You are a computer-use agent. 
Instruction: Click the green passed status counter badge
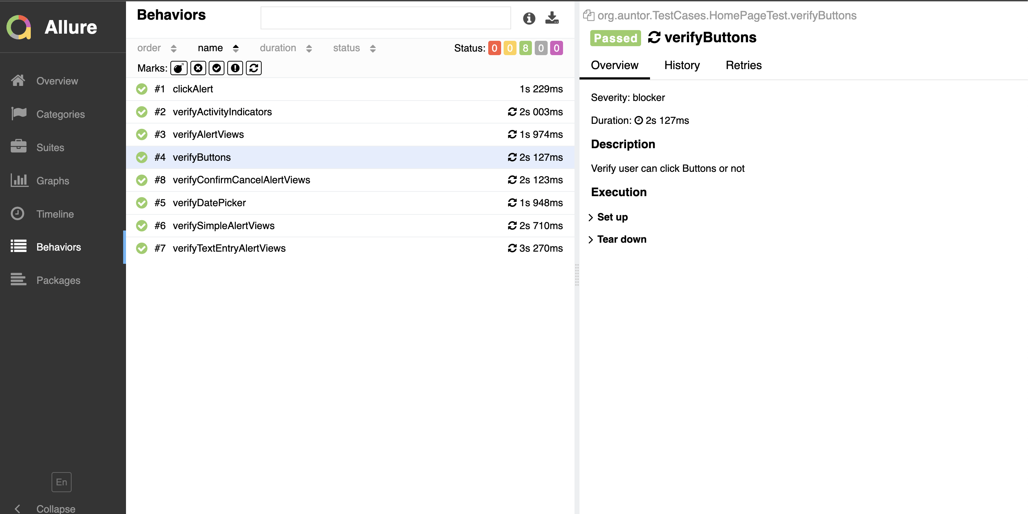[525, 48]
